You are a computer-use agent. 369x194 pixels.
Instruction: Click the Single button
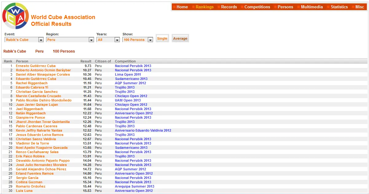[x=162, y=38]
